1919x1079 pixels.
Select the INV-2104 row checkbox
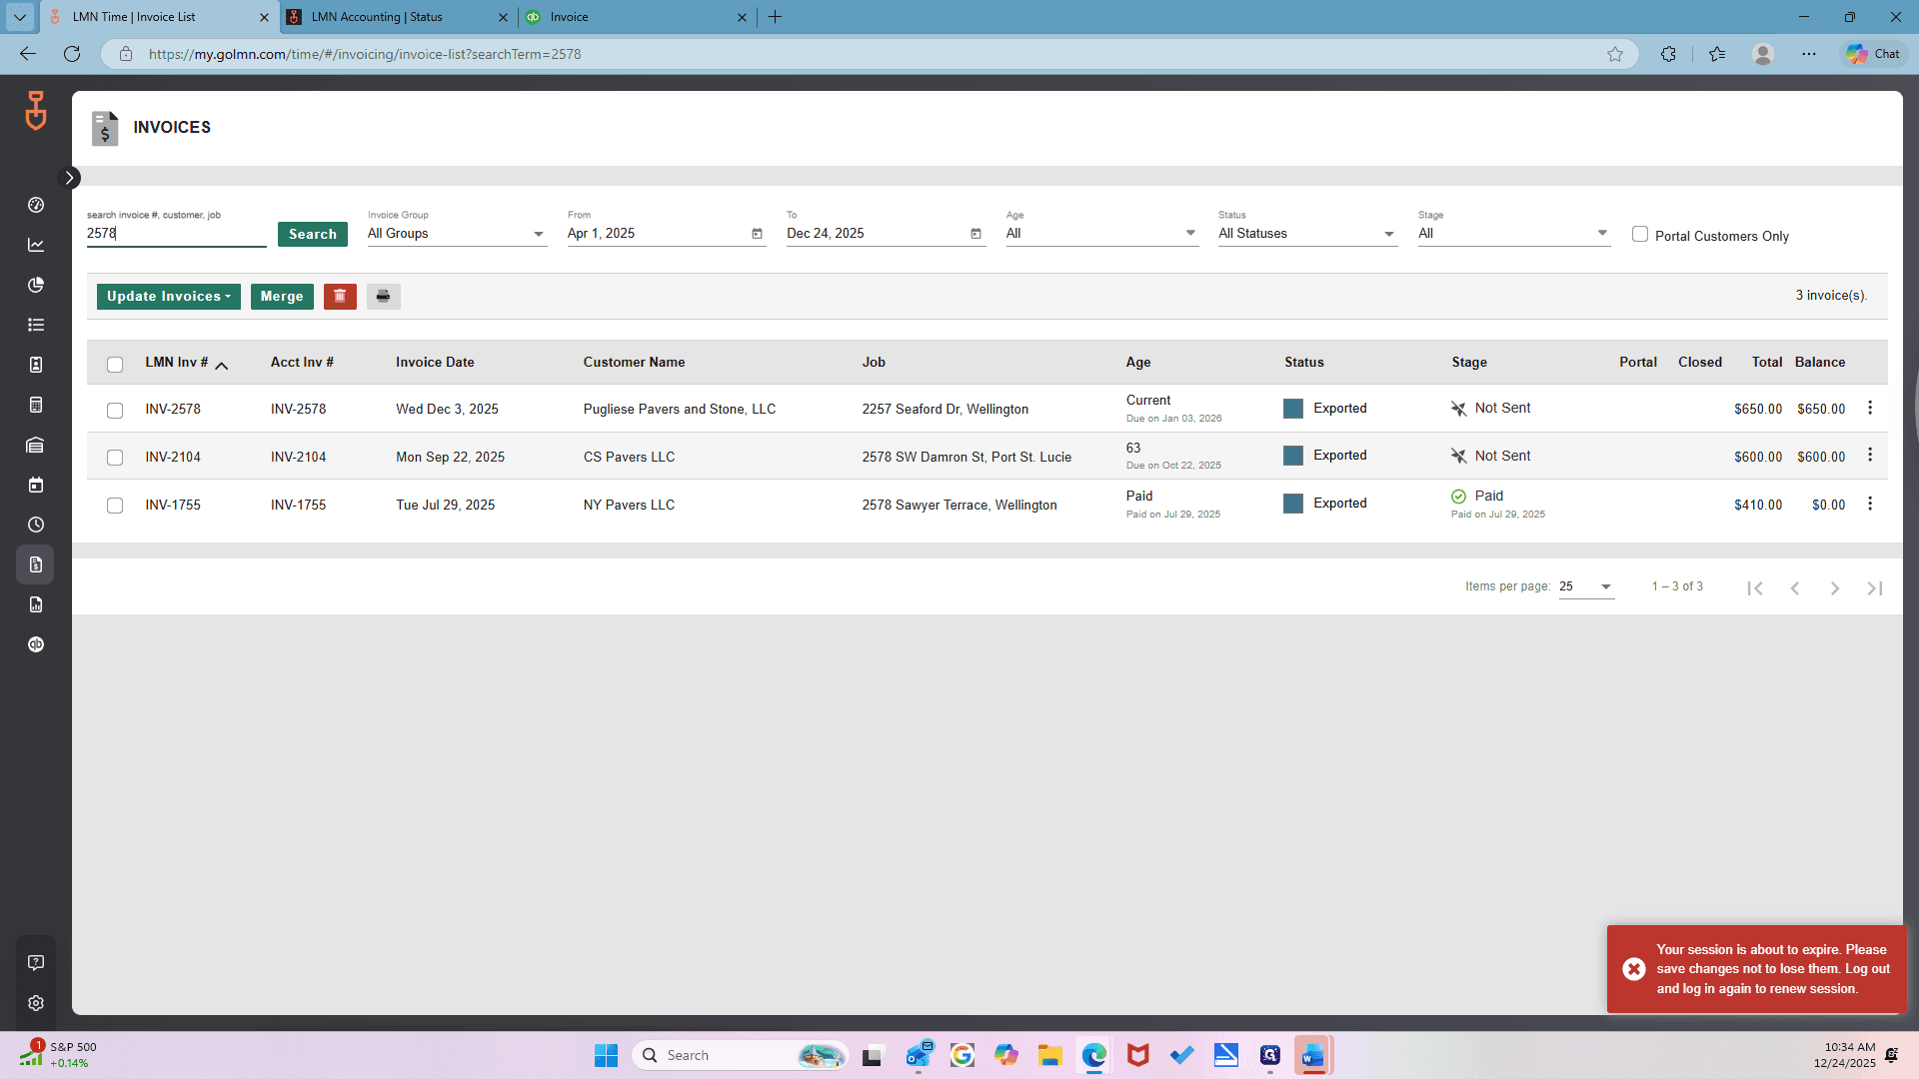pos(115,458)
